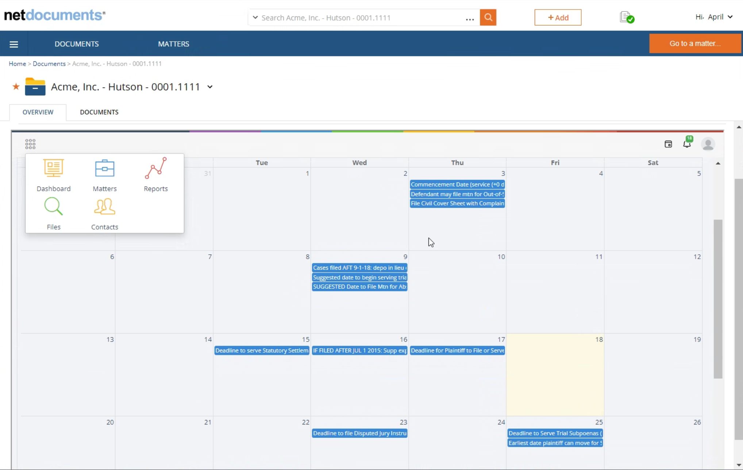The height and width of the screenshot is (470, 743).
Task: Open notifications bell with 18 badge
Action: point(687,143)
